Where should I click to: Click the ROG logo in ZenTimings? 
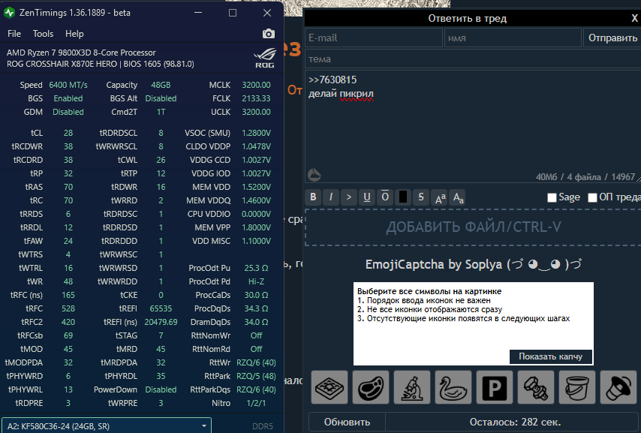pos(265,58)
